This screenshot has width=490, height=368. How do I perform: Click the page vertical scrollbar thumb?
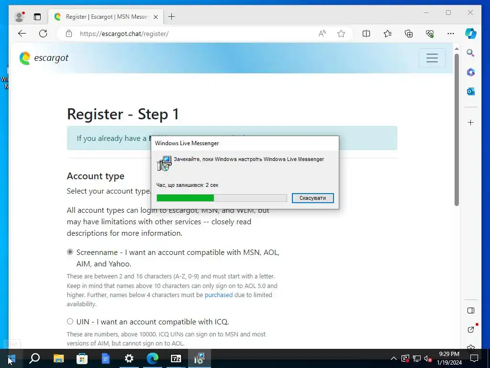coord(457,130)
